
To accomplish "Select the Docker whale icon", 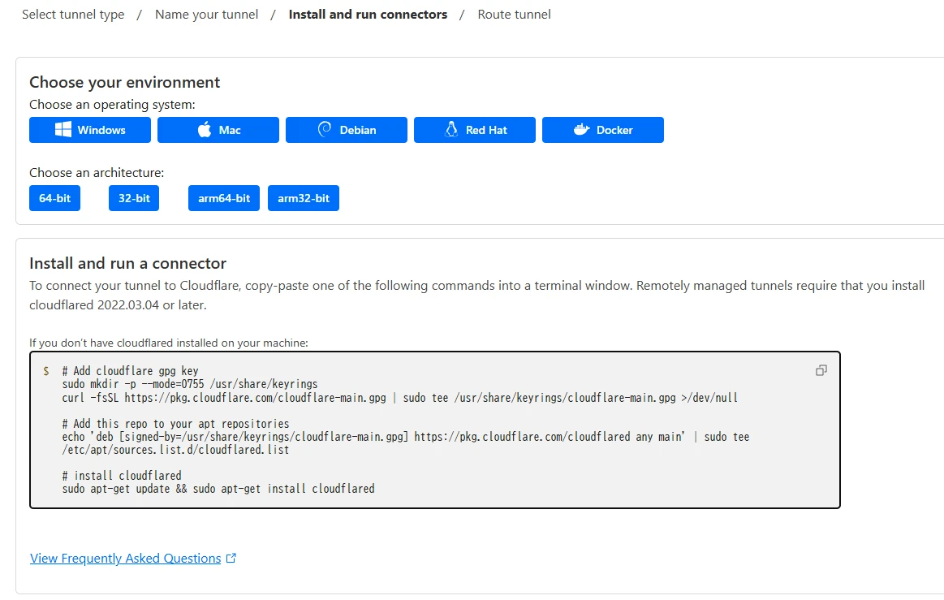I will 581,130.
